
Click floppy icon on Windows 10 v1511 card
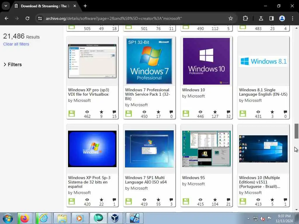[x=243, y=201]
